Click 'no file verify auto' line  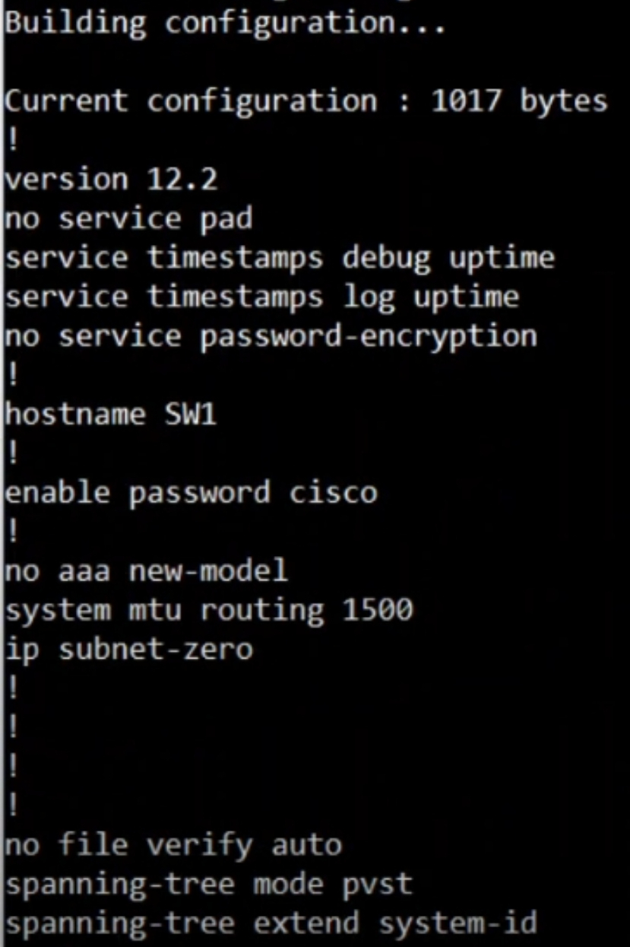(173, 845)
